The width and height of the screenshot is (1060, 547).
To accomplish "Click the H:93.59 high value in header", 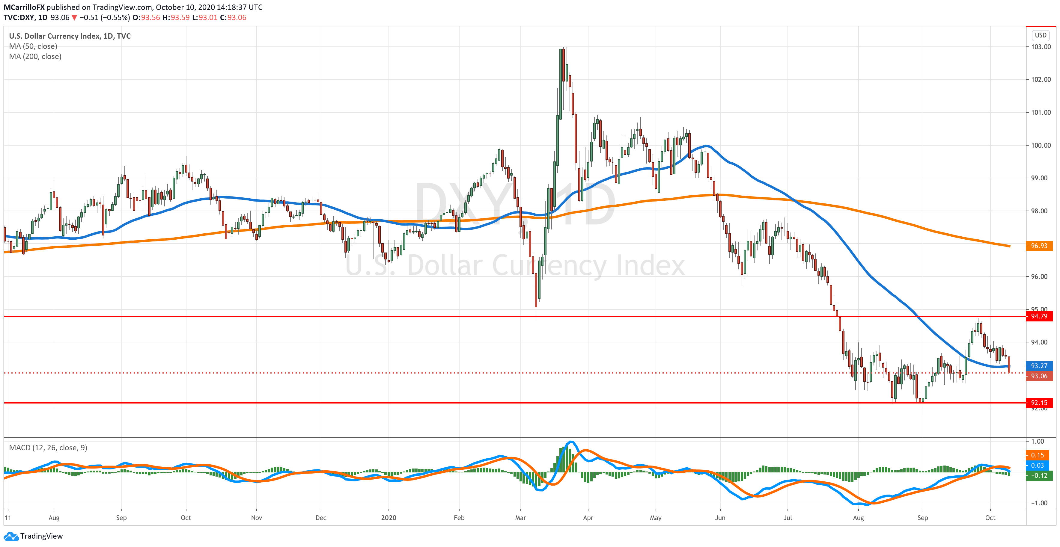I will click(176, 17).
